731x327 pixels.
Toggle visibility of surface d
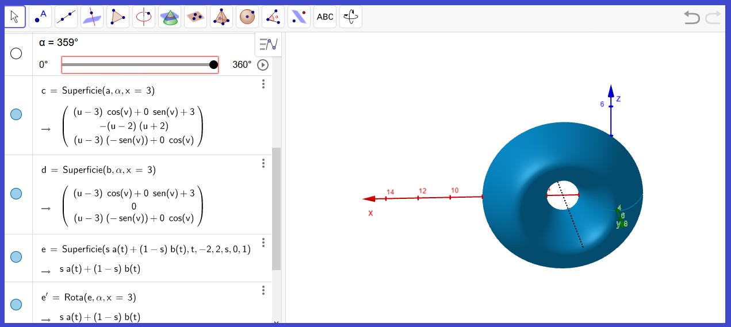coord(16,194)
